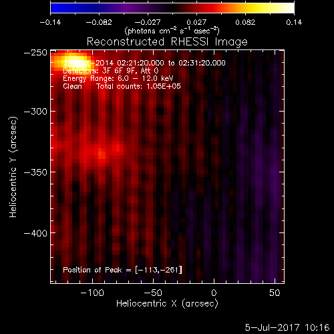Click the 'Heliocentric X (arcsec)' axis label
The width and height of the screenshot is (334, 334).
(167, 304)
